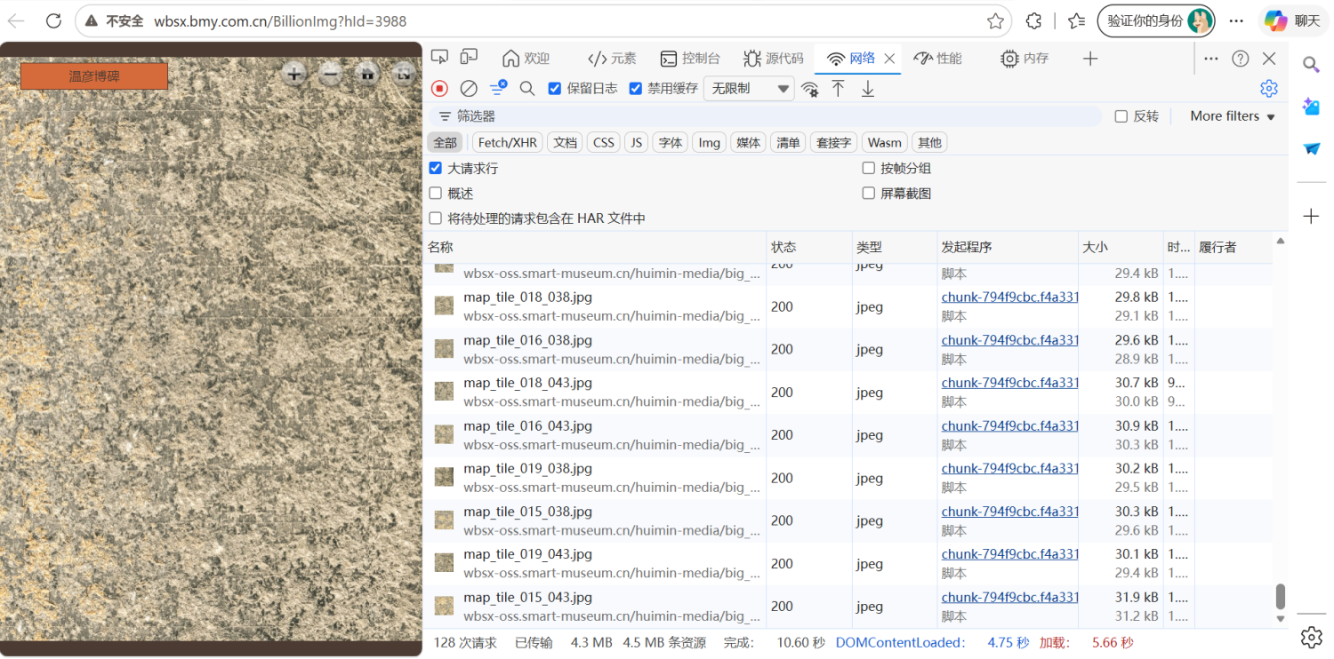Click the 温彦博碑 orange button
1334x659 pixels.
[x=94, y=76]
